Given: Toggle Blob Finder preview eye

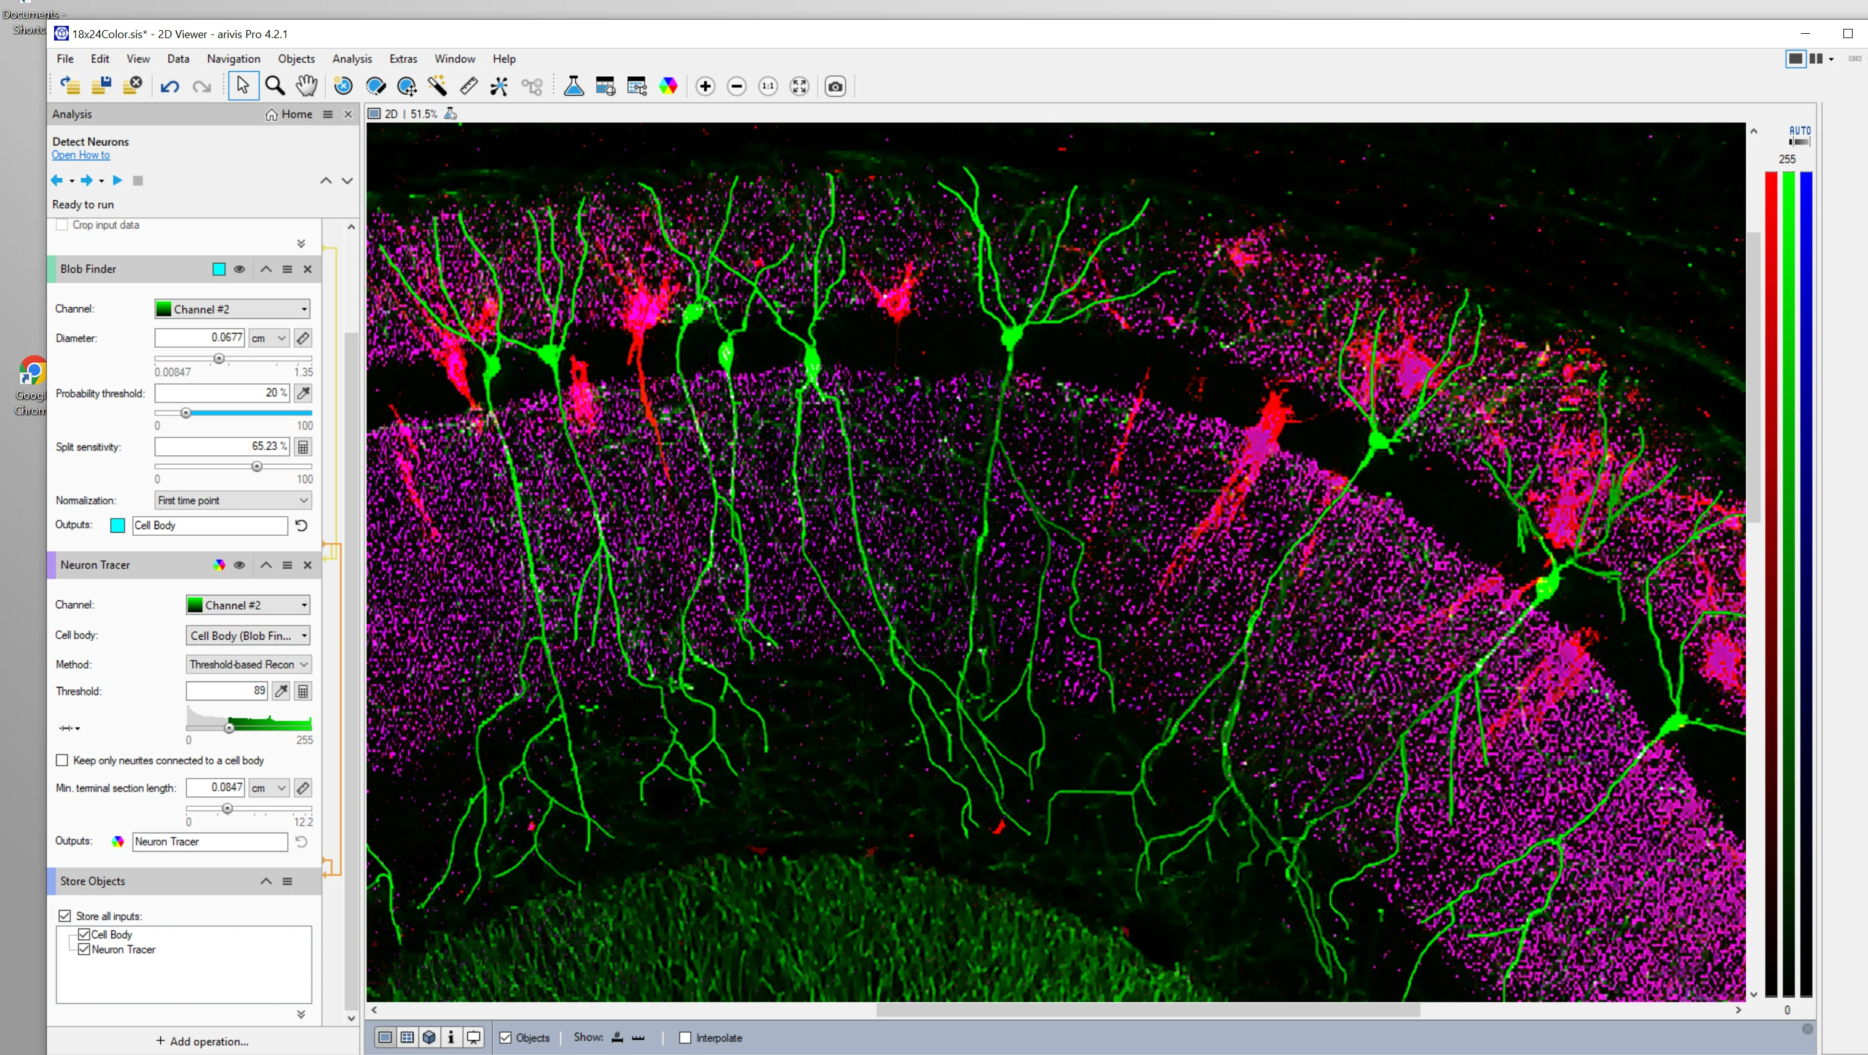Looking at the screenshot, I should [239, 269].
